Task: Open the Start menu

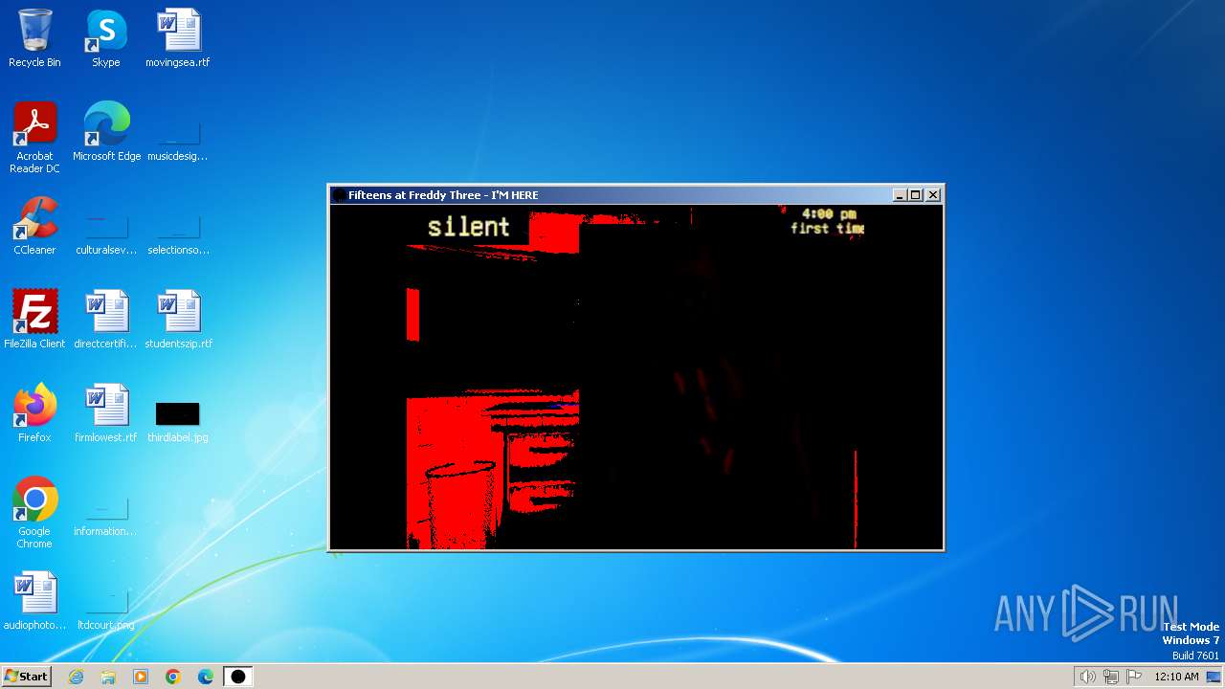Action: 26,677
